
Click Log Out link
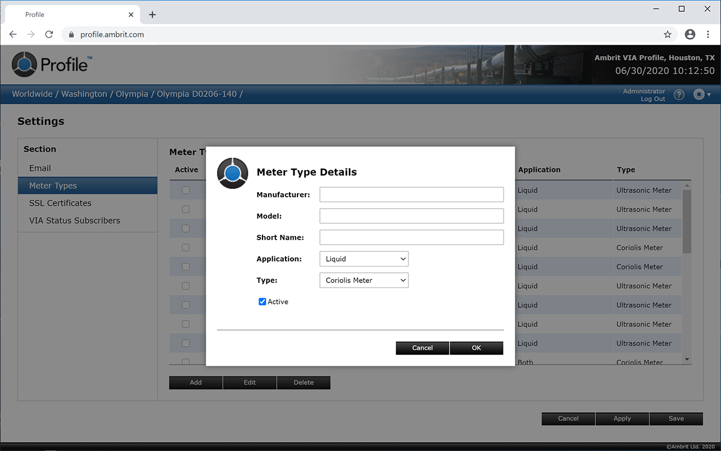click(x=653, y=99)
